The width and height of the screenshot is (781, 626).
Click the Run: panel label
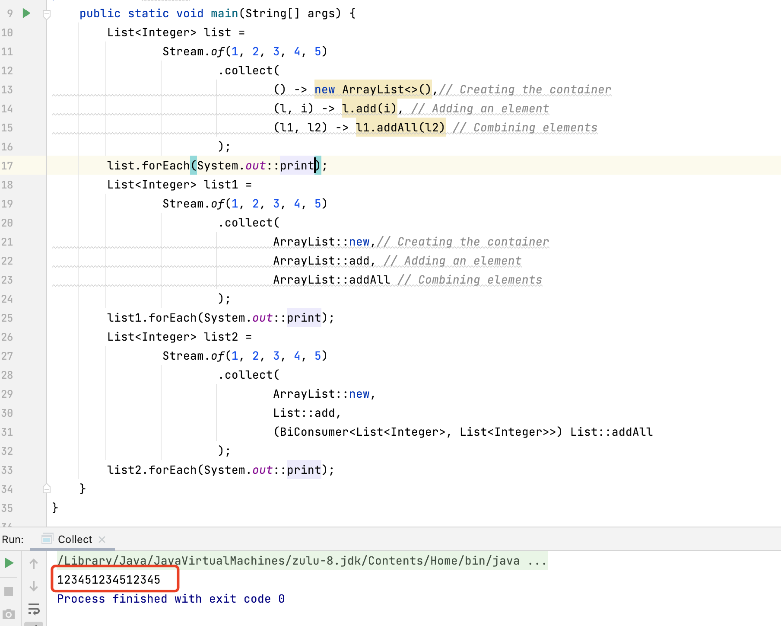tap(13, 540)
